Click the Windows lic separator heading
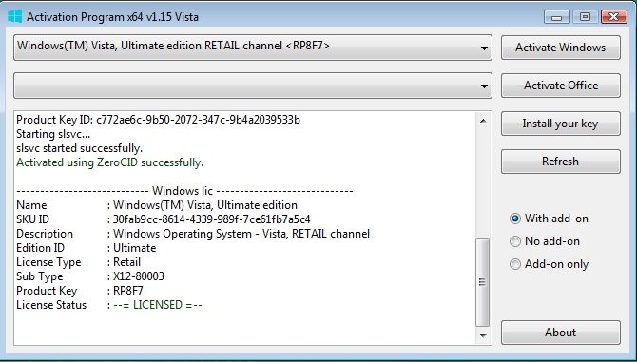The width and height of the screenshot is (637, 362). click(184, 191)
